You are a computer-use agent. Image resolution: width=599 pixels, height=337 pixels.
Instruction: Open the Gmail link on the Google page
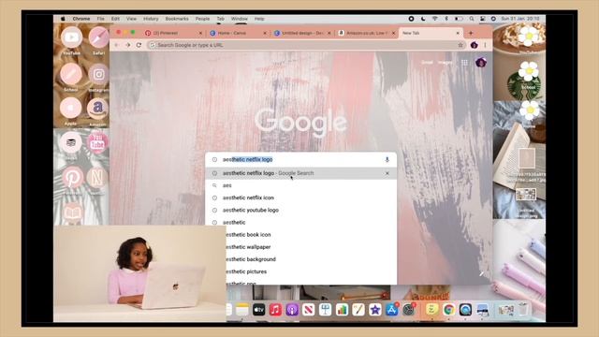tap(427, 63)
